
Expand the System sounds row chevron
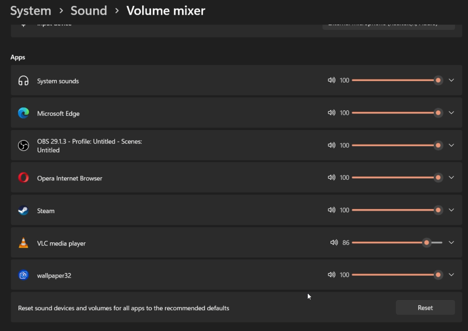pos(451,80)
